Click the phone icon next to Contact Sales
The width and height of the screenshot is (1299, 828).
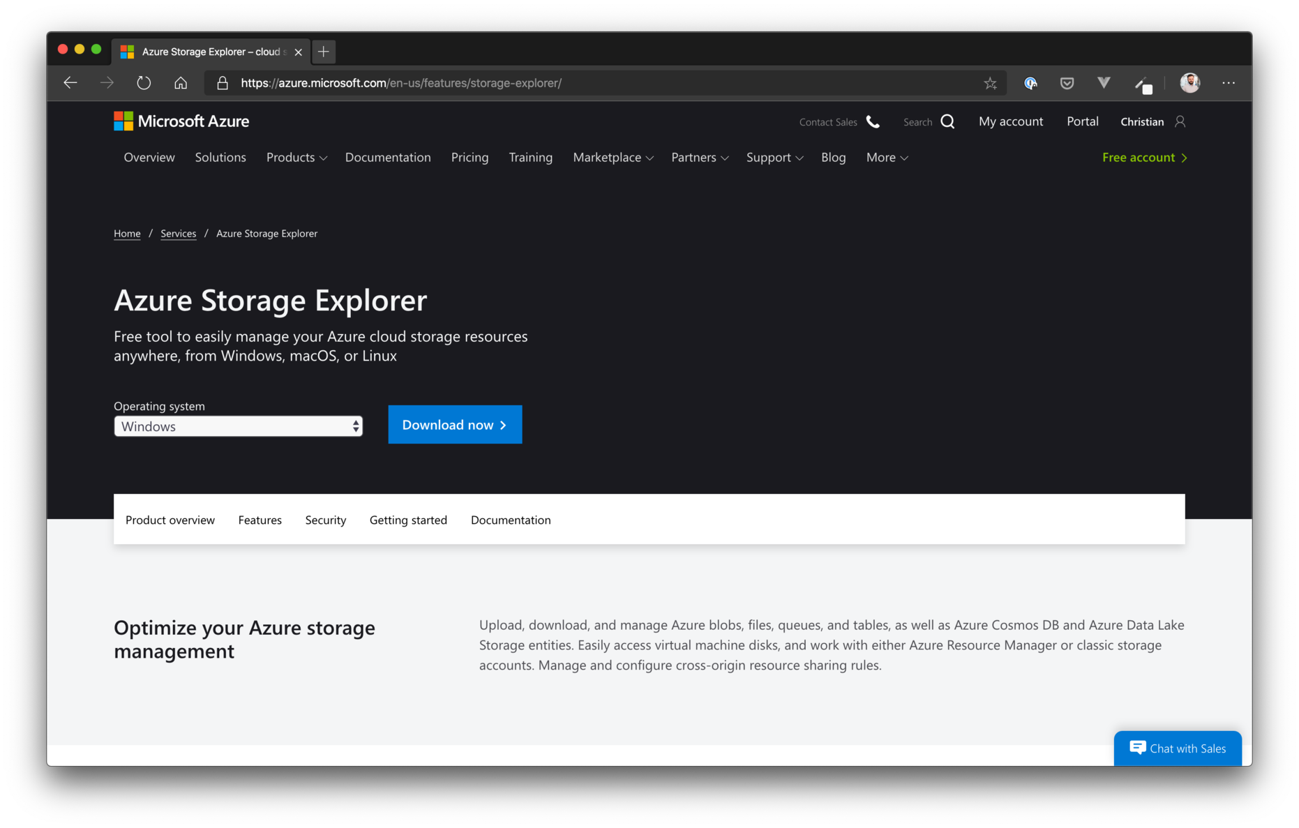click(x=873, y=121)
